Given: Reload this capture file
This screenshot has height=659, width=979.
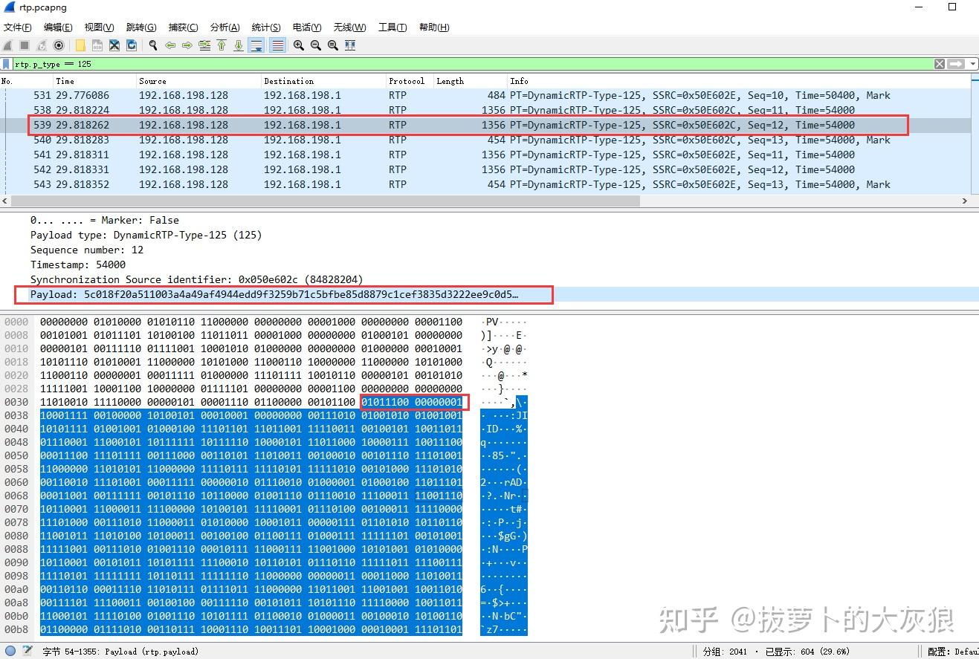Looking at the screenshot, I should tap(131, 45).
